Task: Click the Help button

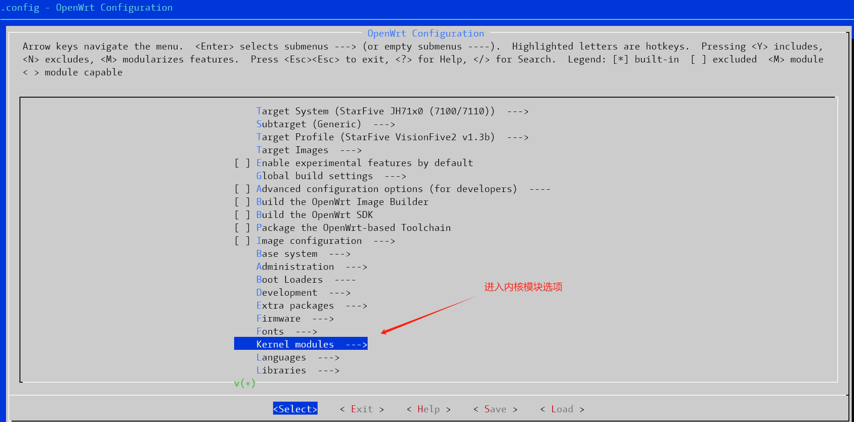Action: pyautogui.click(x=429, y=409)
